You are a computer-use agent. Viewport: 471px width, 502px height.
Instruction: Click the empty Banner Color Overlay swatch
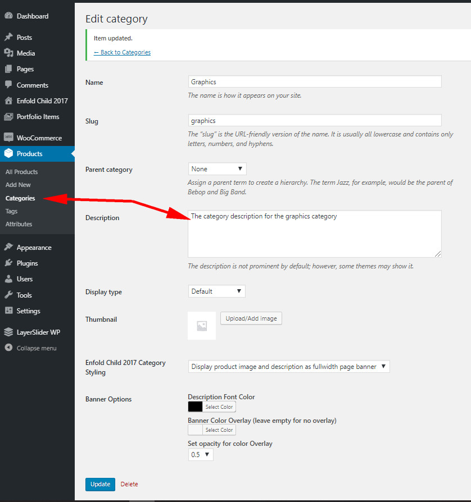tap(195, 430)
